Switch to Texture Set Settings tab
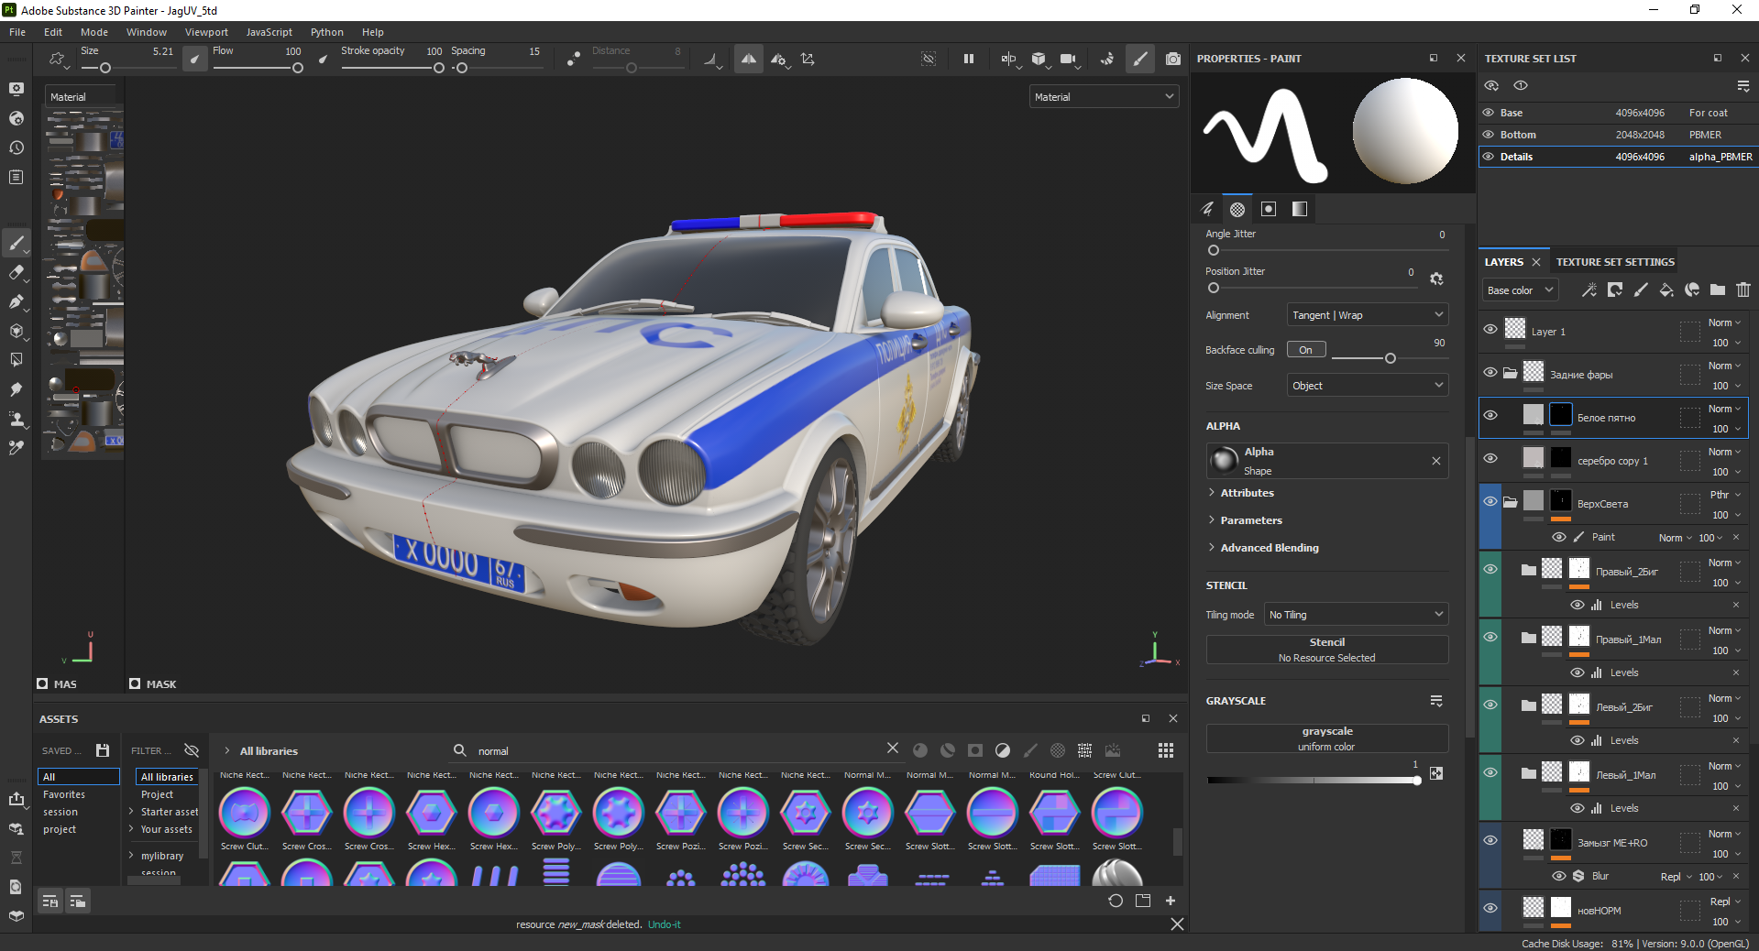This screenshot has width=1759, height=951. coord(1615,262)
